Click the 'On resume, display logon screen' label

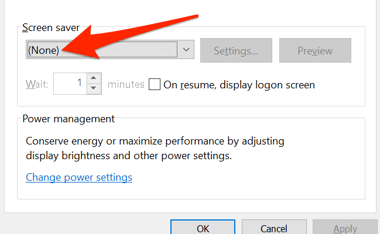pos(239,85)
